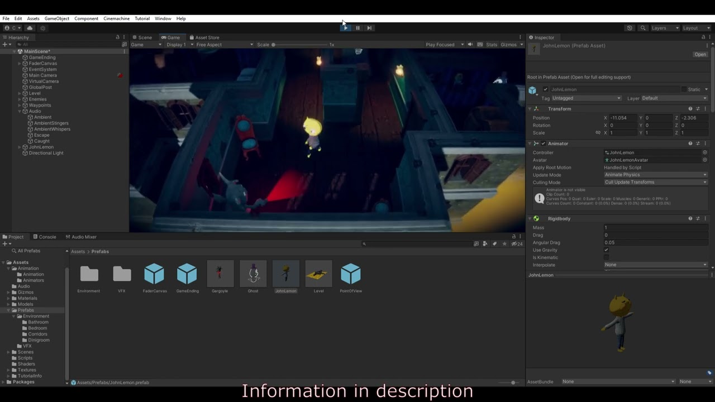Switch to the Scene tab

[142, 37]
